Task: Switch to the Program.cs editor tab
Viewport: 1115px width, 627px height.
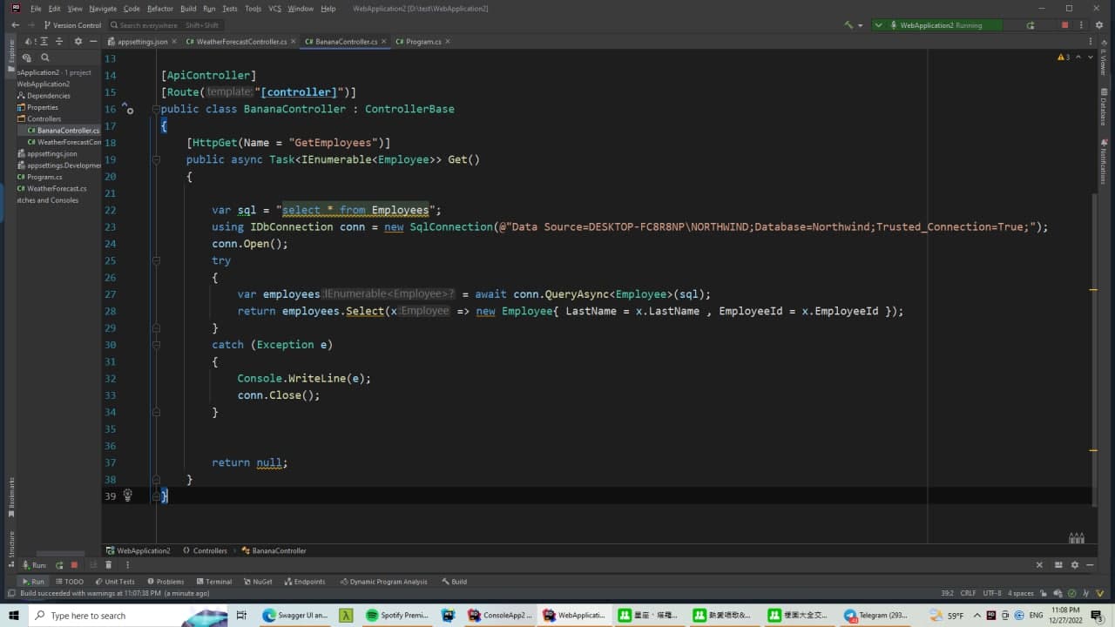Action: coord(422,41)
